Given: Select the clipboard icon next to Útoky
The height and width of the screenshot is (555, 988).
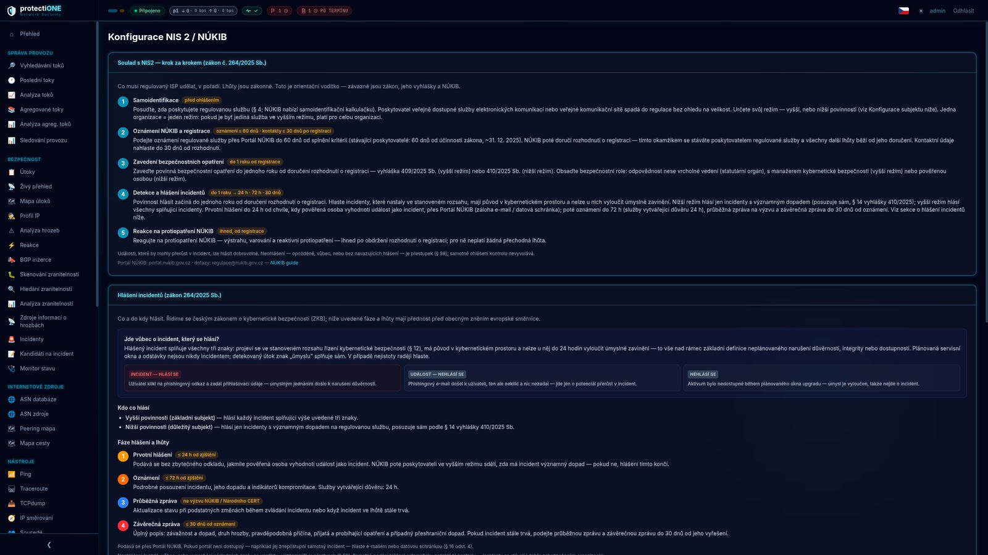Looking at the screenshot, I should 11,172.
